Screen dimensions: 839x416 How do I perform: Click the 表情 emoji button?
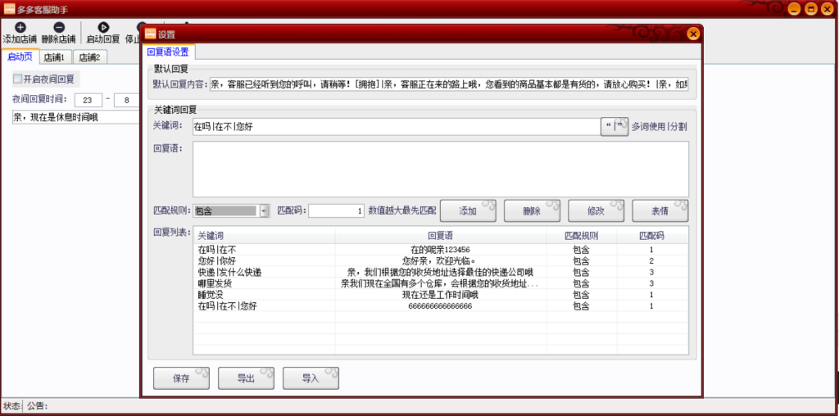tap(660, 211)
